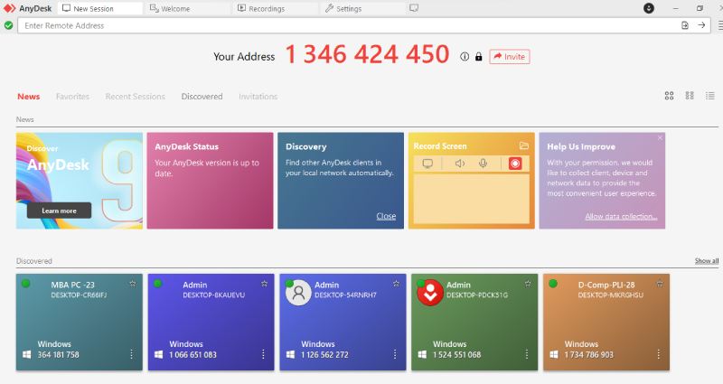Open the Admin DESKTOP-8KAUEVU device card
The width and height of the screenshot is (723, 384).
211,322
